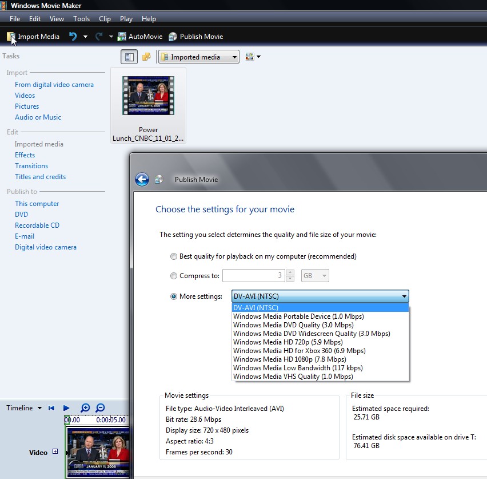This screenshot has height=479, width=487.
Task: Choose DV-AVI (NTSC) from the list
Action: [x=320, y=308]
